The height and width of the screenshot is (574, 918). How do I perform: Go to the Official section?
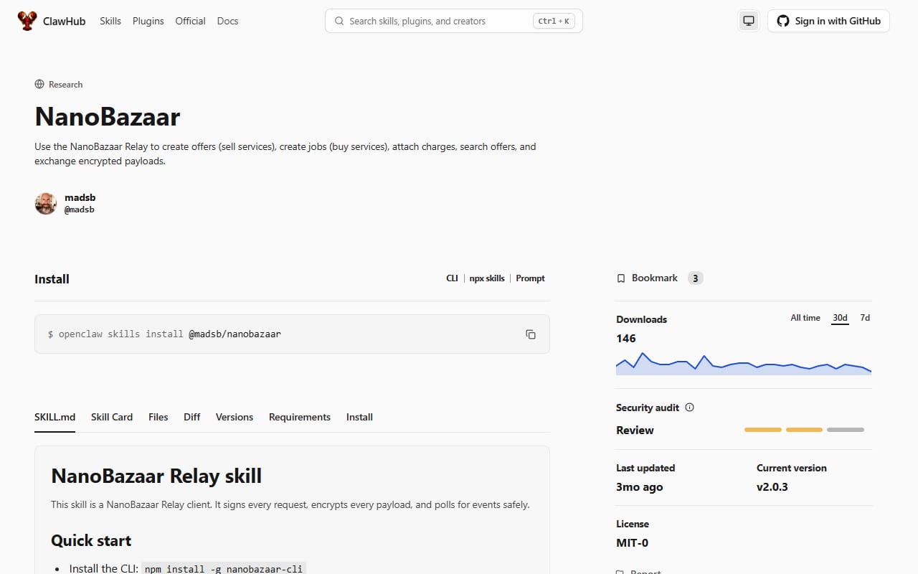pos(190,21)
